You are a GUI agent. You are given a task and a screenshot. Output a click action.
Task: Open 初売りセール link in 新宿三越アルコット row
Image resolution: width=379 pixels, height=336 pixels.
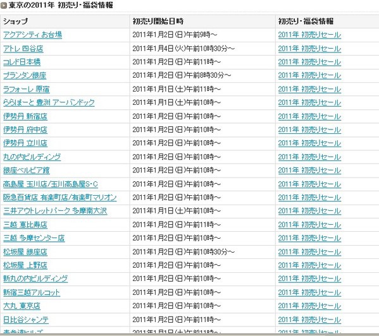pos(309,292)
